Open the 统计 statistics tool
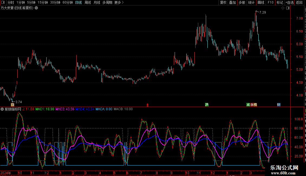The width and height of the screenshot is (306, 176). click(x=251, y=2)
